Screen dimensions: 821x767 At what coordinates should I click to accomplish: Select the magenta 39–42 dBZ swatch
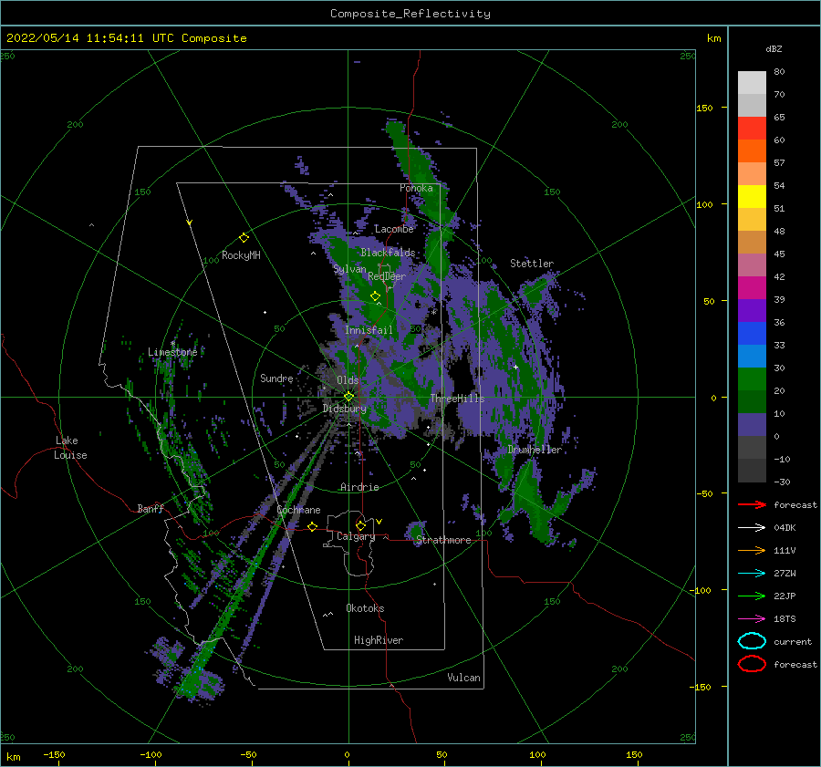[x=752, y=287]
